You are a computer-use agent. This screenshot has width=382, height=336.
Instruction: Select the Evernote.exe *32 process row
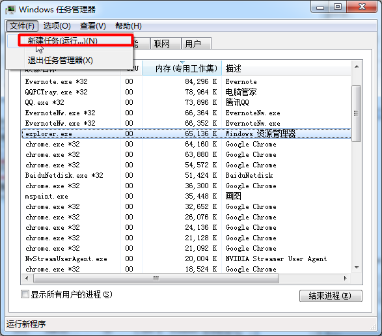[x=186, y=81]
